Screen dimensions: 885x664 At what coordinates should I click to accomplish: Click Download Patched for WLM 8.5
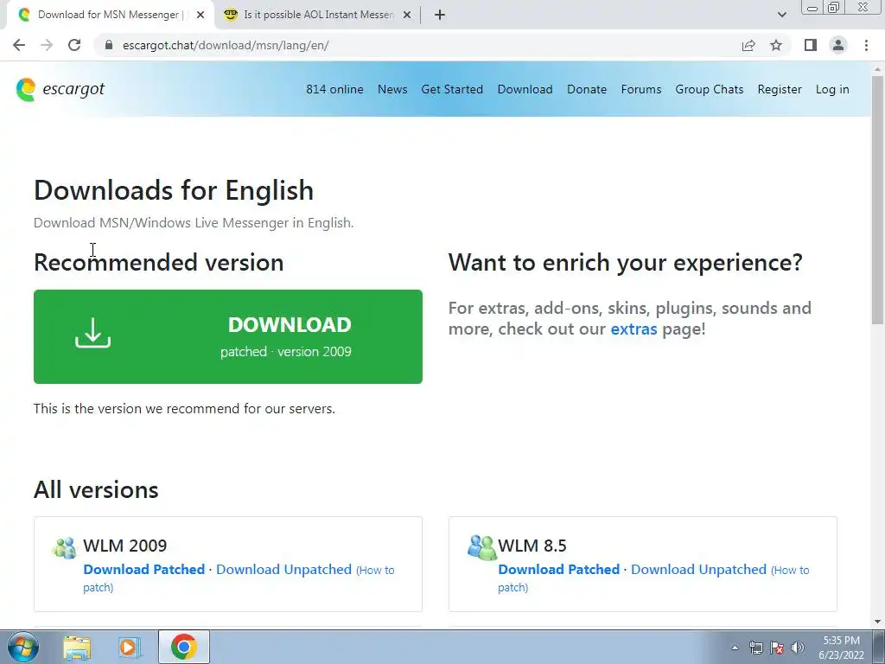click(559, 569)
